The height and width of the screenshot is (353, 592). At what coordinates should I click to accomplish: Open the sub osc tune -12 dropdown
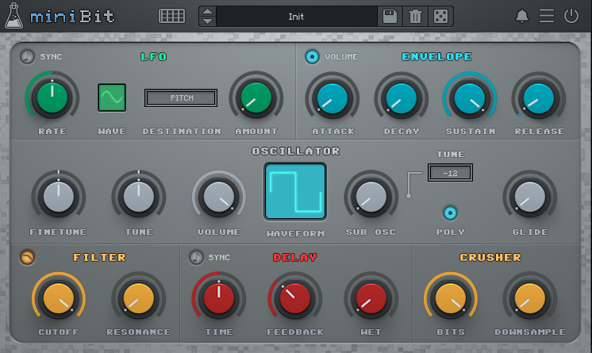[450, 173]
